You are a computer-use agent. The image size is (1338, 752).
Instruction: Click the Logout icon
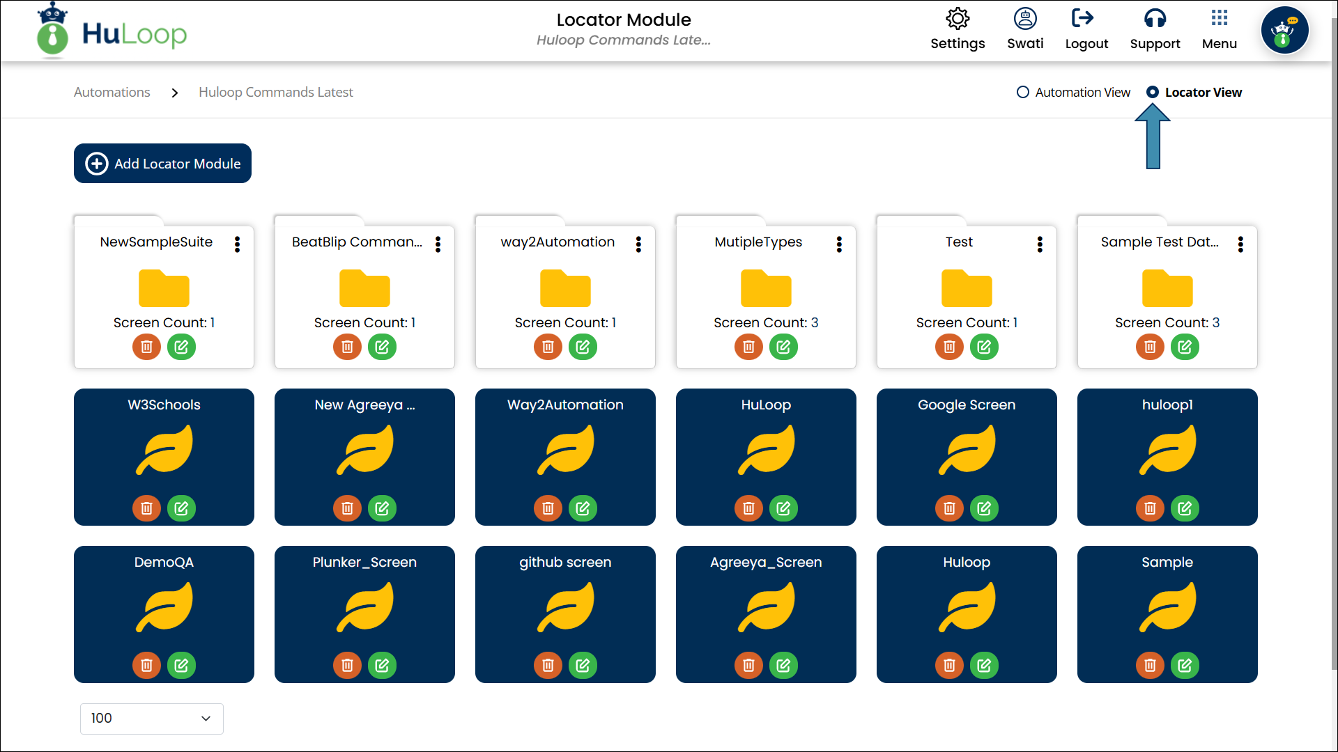1083,19
